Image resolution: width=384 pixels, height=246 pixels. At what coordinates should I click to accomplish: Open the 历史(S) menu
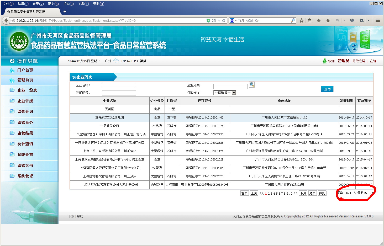(53, 4)
